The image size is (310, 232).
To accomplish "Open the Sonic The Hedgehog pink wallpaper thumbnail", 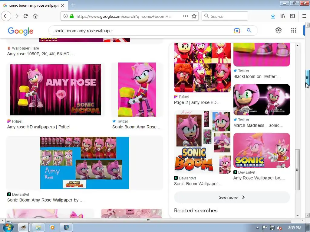I will pos(262,150).
